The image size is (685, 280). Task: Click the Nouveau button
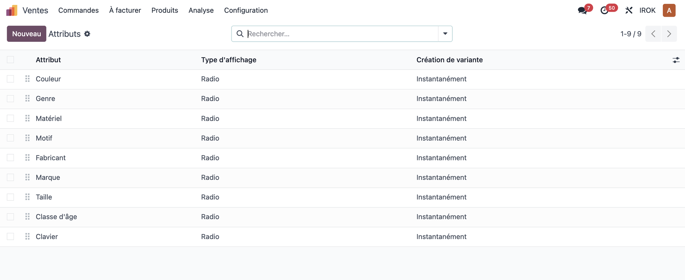(26, 34)
